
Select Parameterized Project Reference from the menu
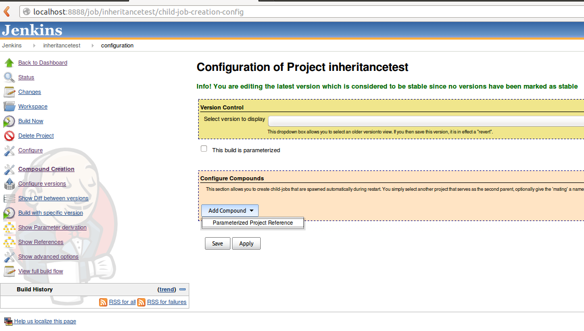pyautogui.click(x=252, y=223)
